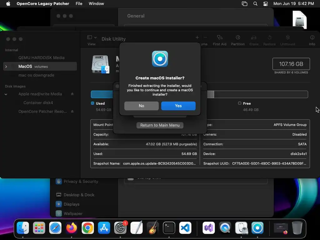Eject OpenCore Patcher Resources image
This screenshot has height=240, width=320.
72,112
